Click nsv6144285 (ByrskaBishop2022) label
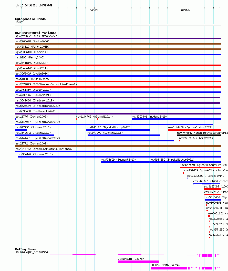This screenshot has width=228, height=271. click(172, 159)
